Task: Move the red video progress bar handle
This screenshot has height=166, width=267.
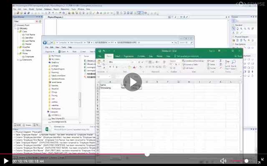Action: pos(147,154)
